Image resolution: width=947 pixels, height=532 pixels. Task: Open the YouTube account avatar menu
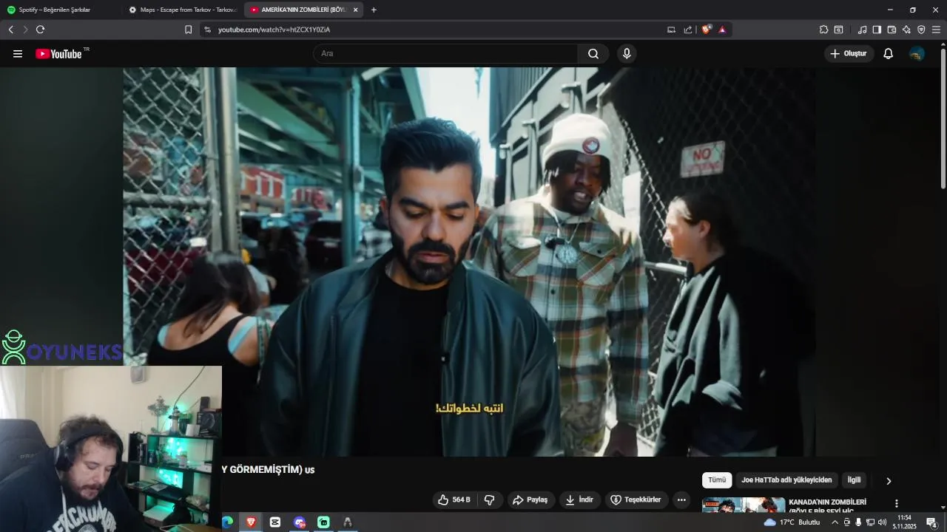pos(917,54)
